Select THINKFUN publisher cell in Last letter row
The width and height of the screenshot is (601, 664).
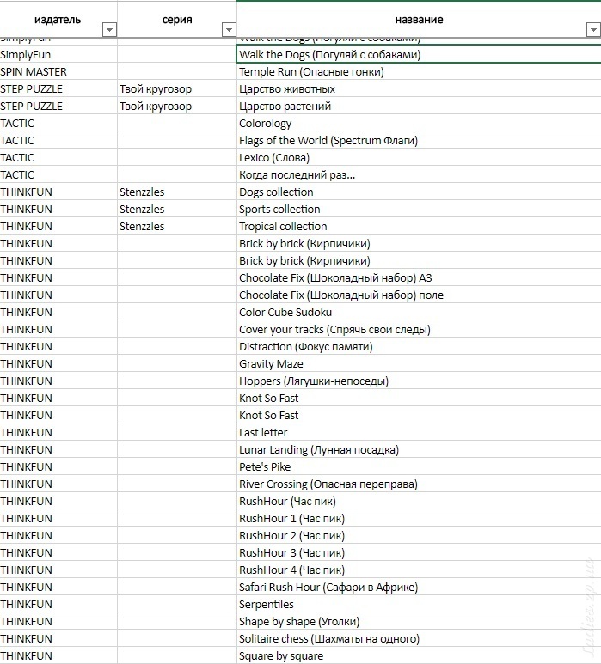coord(58,432)
